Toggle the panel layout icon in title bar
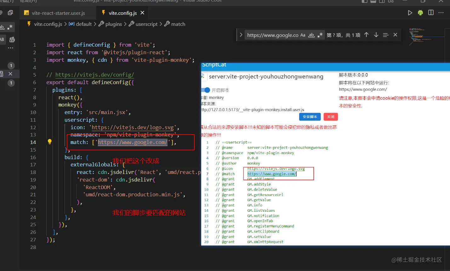This screenshot has height=271, width=450. click(x=373, y=1)
